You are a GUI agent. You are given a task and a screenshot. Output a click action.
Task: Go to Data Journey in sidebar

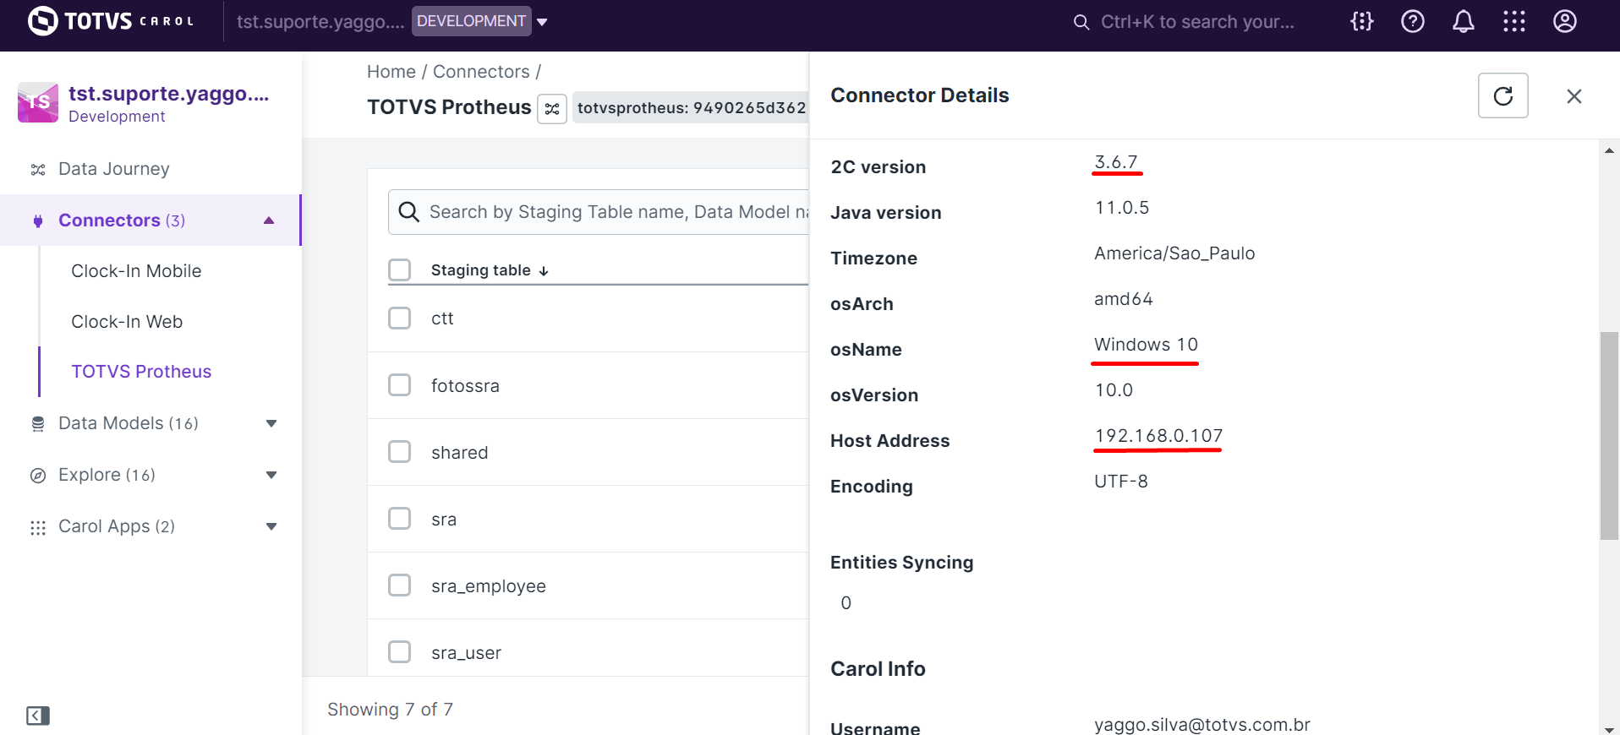[x=113, y=169]
